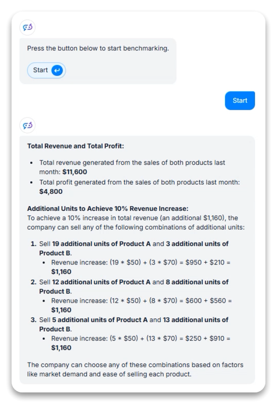Viewport: 277px width, 404px height.
Task: Click the bullet under combination 3's revenue calculation
Action: (x=45, y=339)
